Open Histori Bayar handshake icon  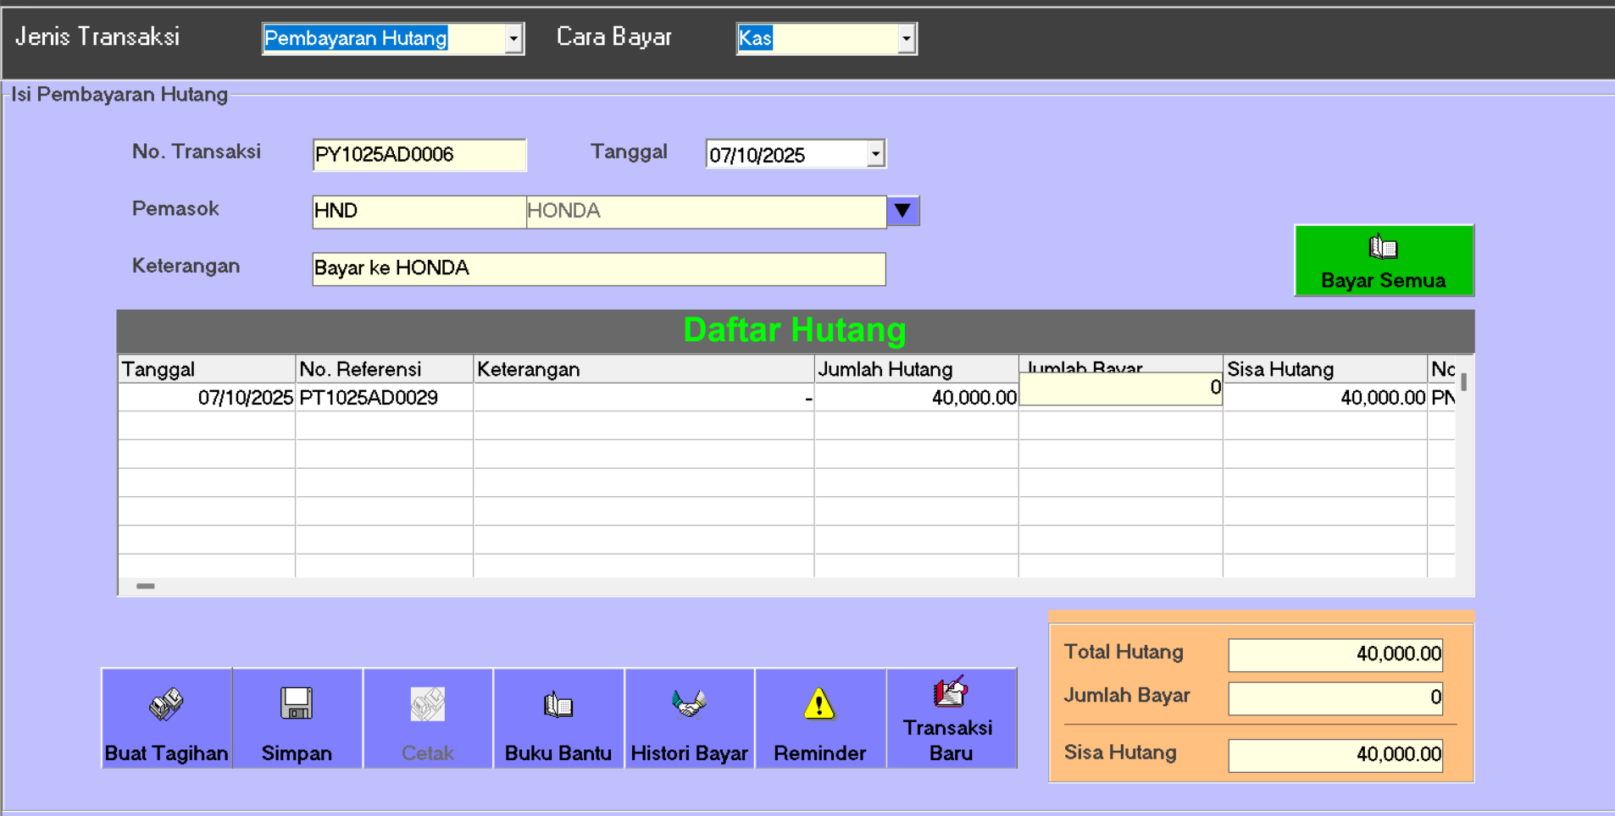pos(688,704)
